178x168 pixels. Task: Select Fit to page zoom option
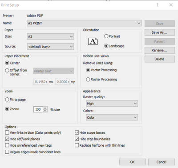[7, 100]
